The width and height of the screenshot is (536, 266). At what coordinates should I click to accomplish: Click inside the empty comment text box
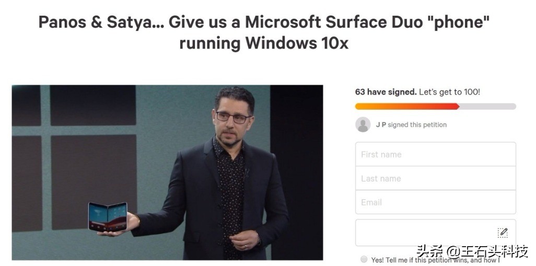click(436, 233)
